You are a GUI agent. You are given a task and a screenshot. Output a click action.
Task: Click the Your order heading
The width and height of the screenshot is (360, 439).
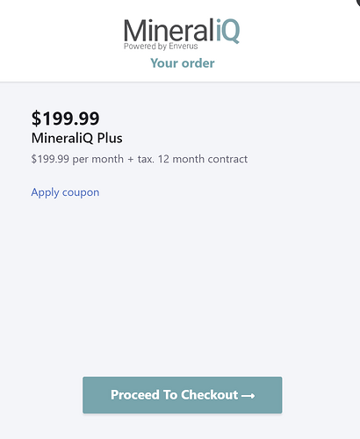coord(183,63)
